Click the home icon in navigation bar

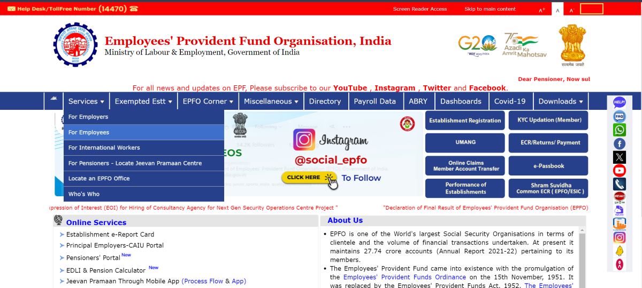(x=53, y=100)
